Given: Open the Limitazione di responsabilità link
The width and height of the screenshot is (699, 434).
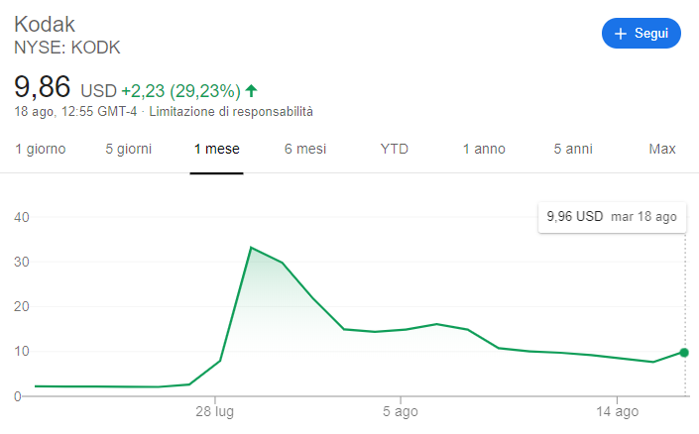Looking at the screenshot, I should pos(231,111).
